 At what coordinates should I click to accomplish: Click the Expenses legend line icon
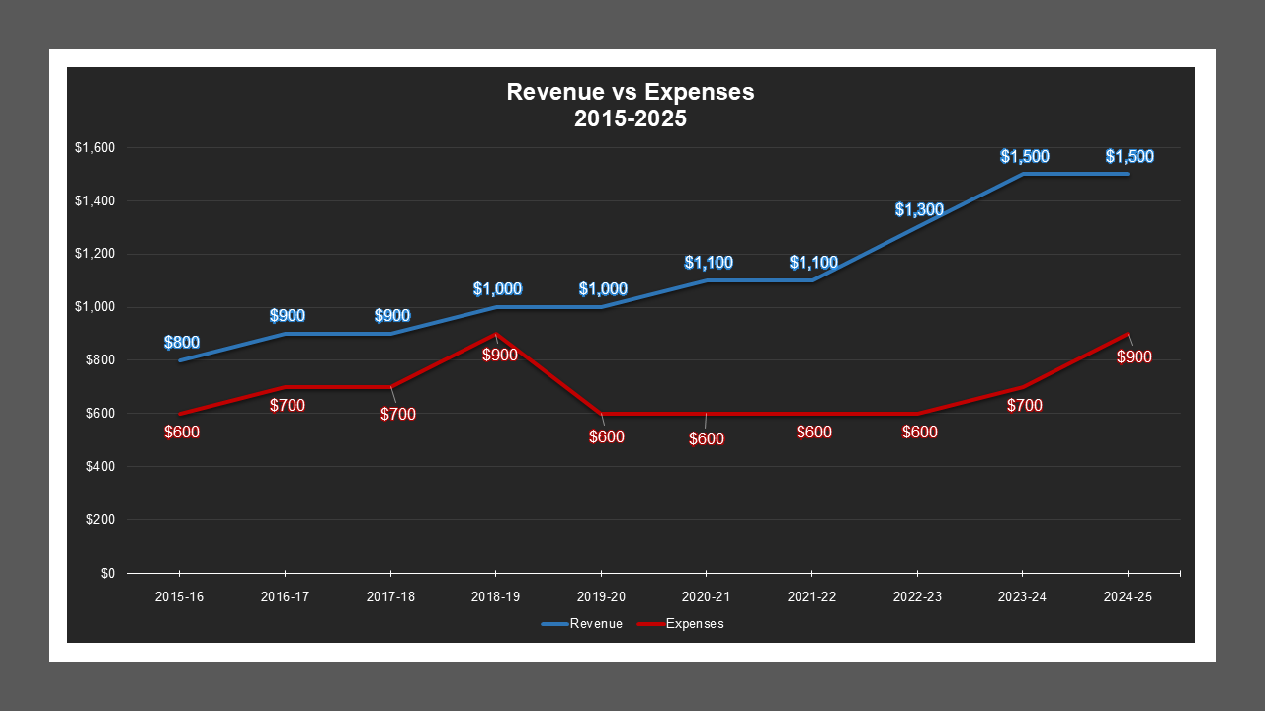point(648,623)
